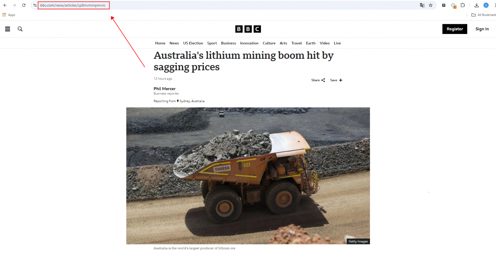Go to the US Election tab
Image resolution: width=496 pixels, height=255 pixels.
tap(193, 43)
